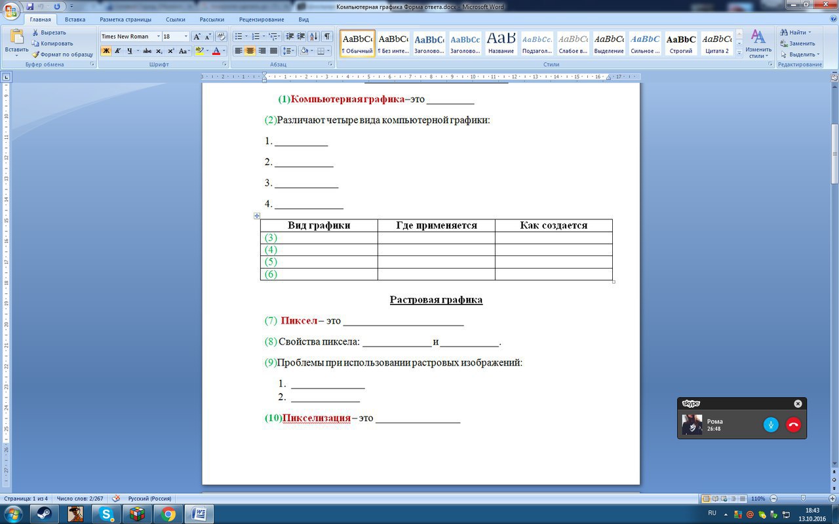Click the Найти (Find) binoculars button

[x=795, y=32]
